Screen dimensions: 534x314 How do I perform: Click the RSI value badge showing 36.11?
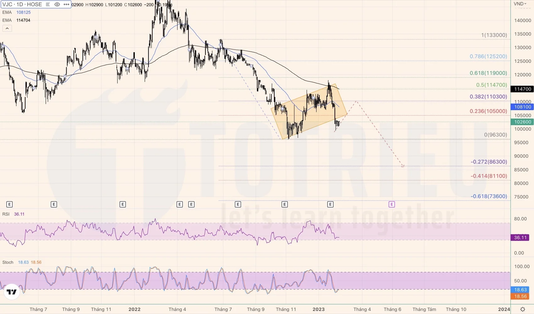pyautogui.click(x=520, y=237)
